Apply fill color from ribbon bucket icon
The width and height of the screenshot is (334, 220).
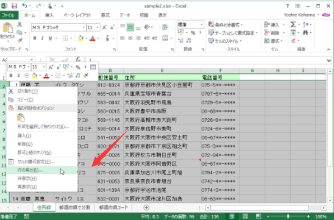tap(80, 38)
